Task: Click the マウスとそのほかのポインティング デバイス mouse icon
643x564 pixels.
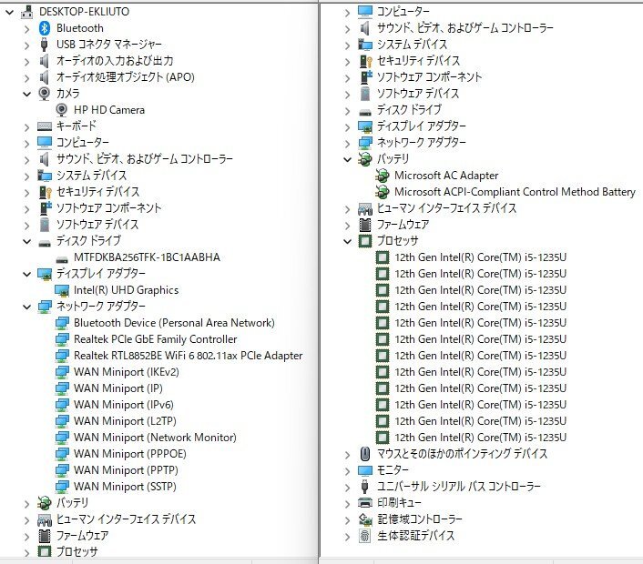Action: [x=364, y=454]
